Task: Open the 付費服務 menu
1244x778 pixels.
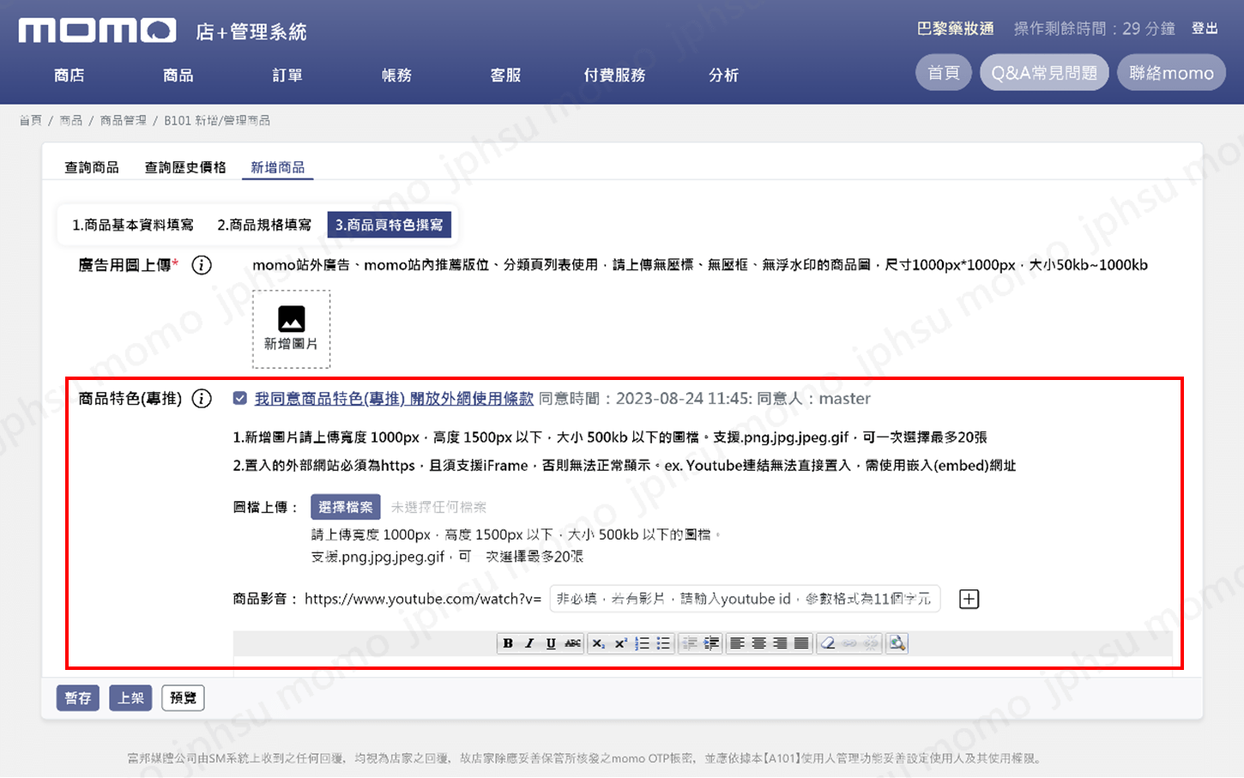Action: pos(614,75)
